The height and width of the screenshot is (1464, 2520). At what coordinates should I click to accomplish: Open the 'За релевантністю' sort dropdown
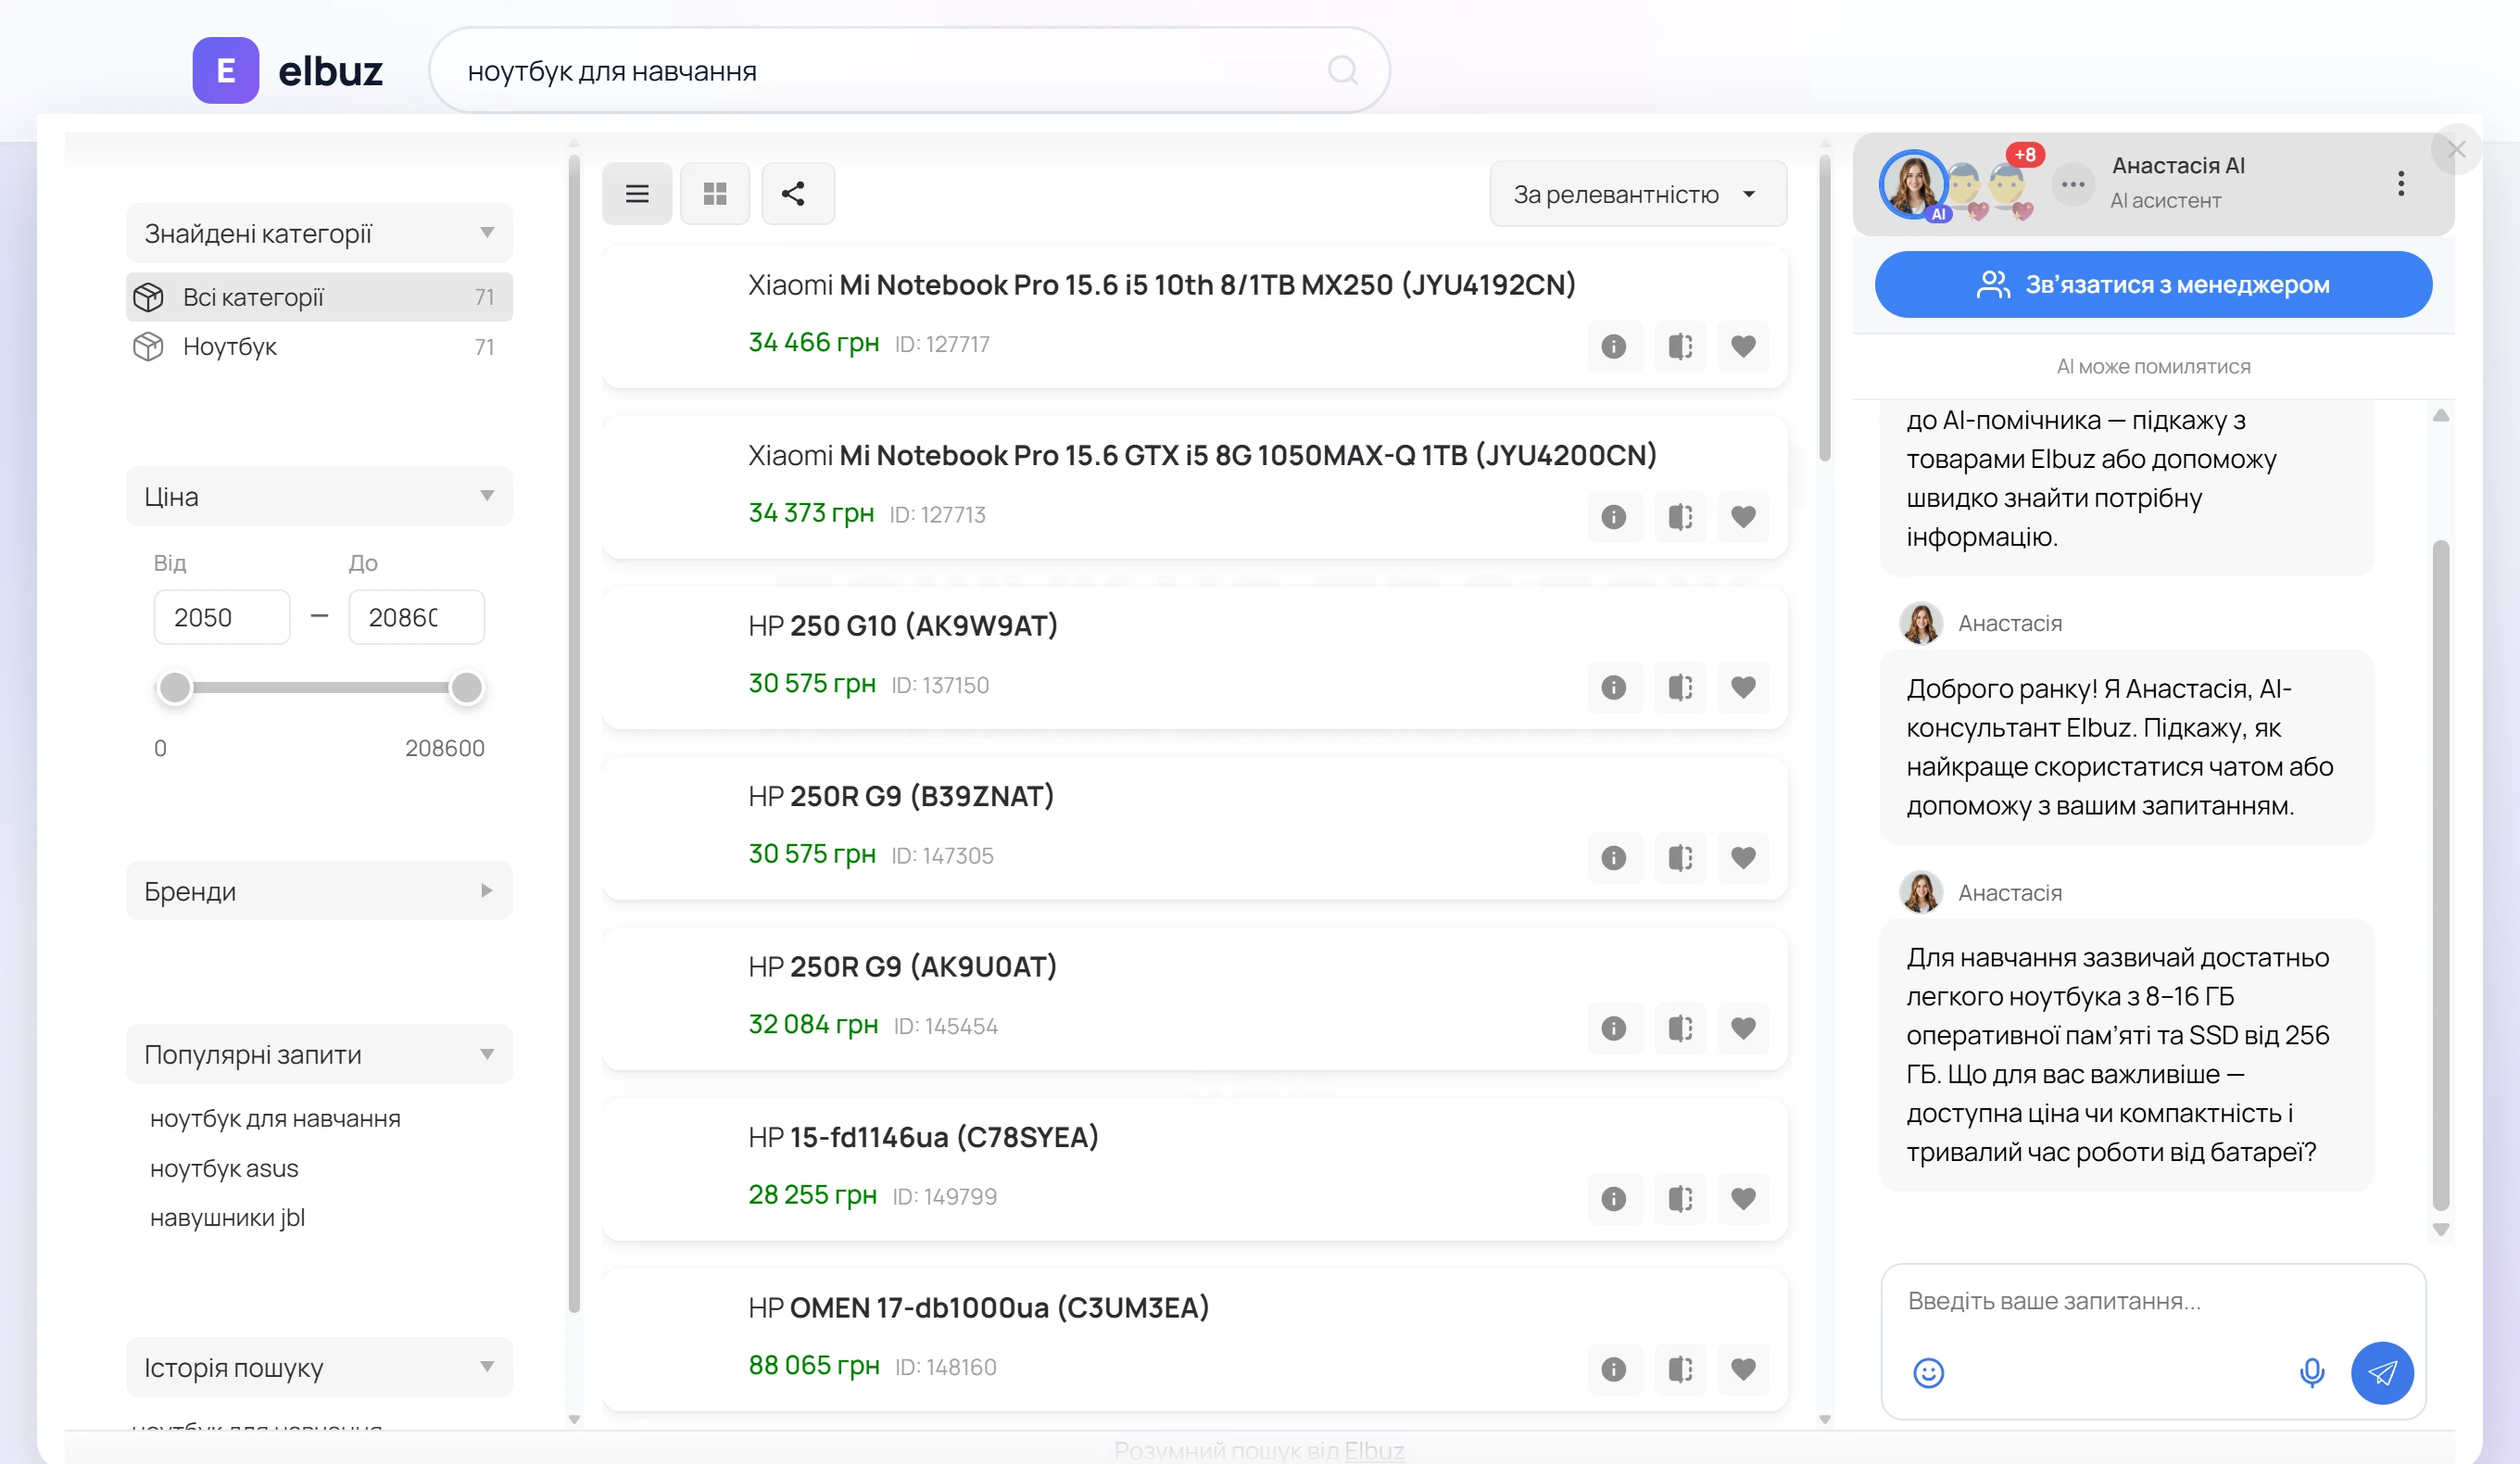point(1638,194)
